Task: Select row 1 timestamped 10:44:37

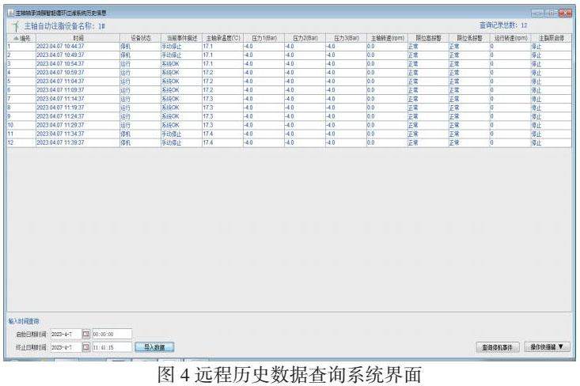Action: 60,46
